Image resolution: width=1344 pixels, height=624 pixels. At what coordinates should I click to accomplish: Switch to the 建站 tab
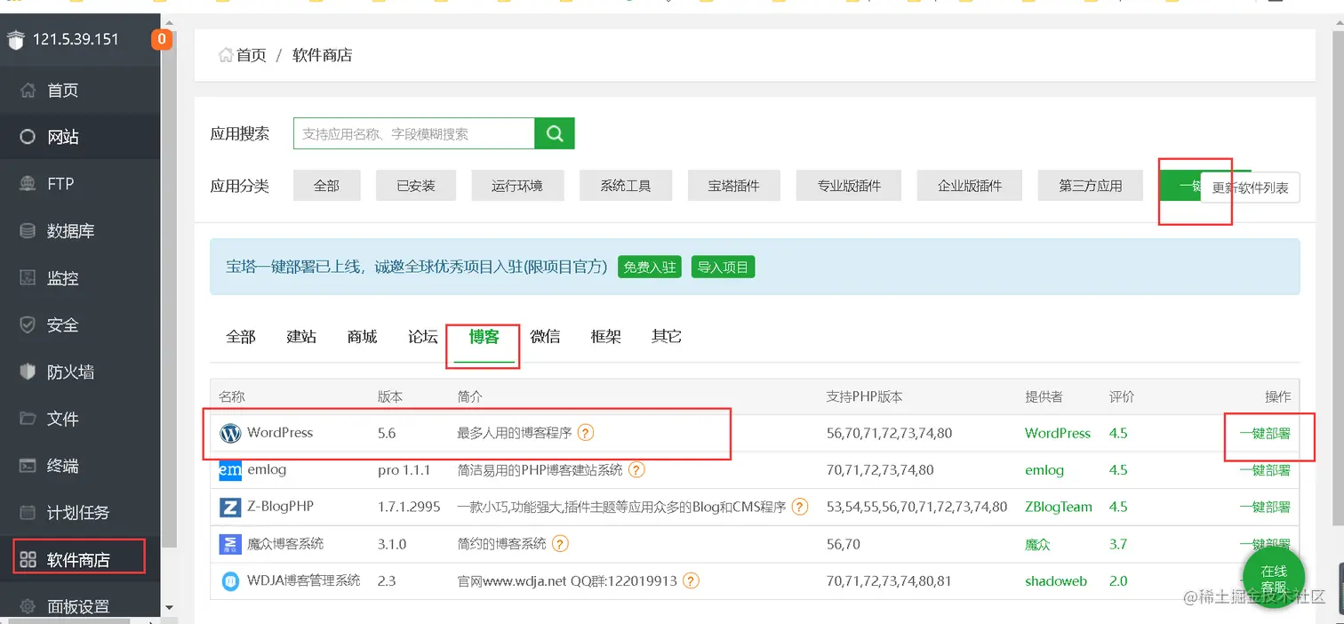[301, 337]
